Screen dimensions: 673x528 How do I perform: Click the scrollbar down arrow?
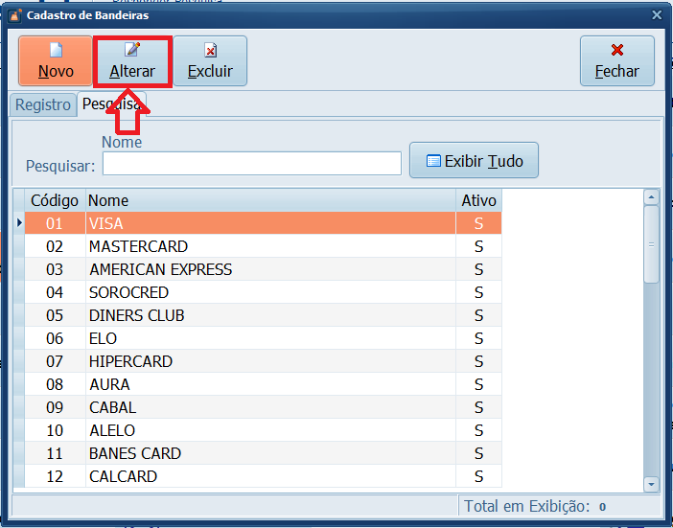(x=651, y=484)
